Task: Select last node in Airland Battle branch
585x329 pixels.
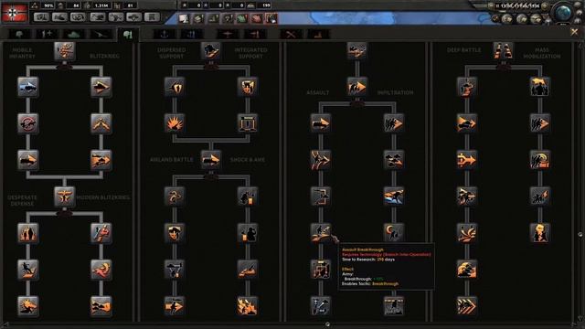Action: [175, 306]
